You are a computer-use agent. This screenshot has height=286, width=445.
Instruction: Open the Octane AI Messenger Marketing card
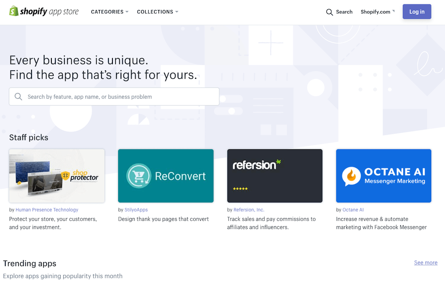point(384,175)
